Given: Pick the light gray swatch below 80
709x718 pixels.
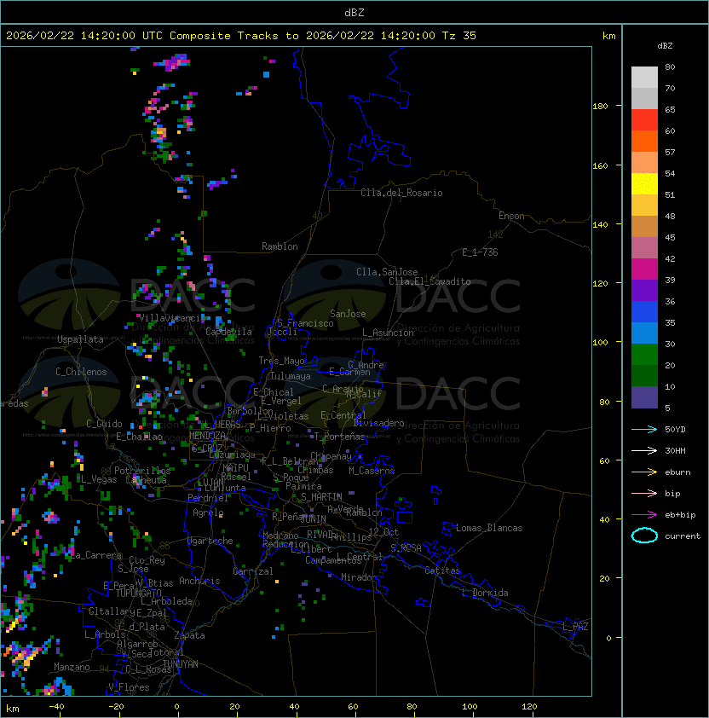Looking at the screenshot, I should 644,78.
